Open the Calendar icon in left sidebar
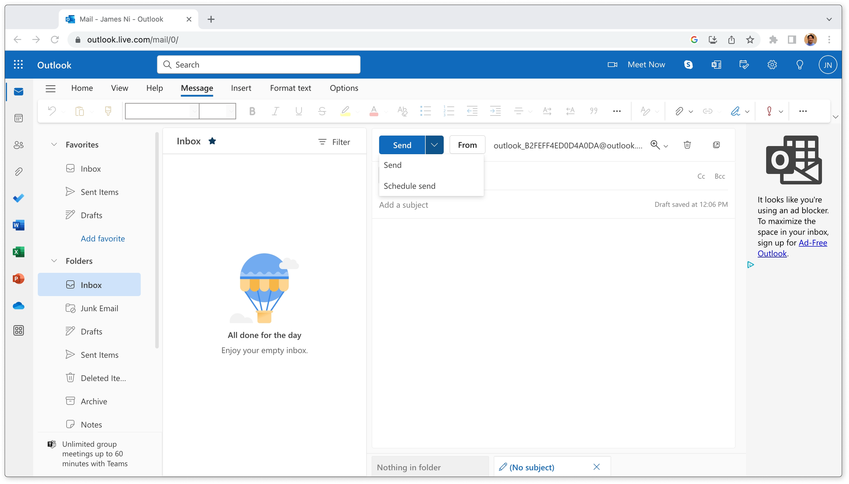The height and width of the screenshot is (484, 849). pos(18,118)
